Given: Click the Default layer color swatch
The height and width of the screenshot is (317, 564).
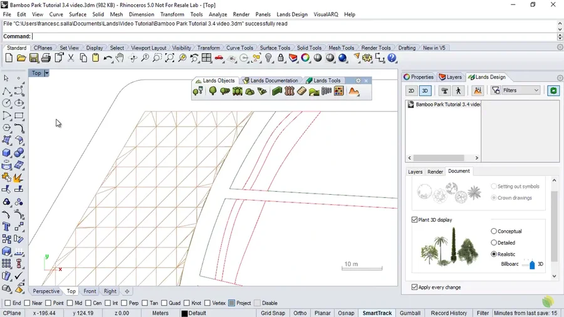Looking at the screenshot, I should click(x=184, y=313).
